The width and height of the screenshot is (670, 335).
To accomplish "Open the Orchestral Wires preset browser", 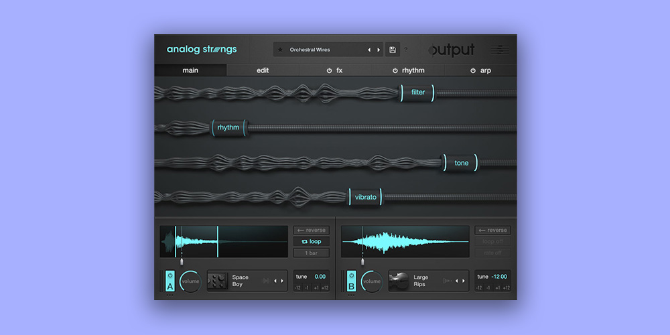I will [328, 50].
